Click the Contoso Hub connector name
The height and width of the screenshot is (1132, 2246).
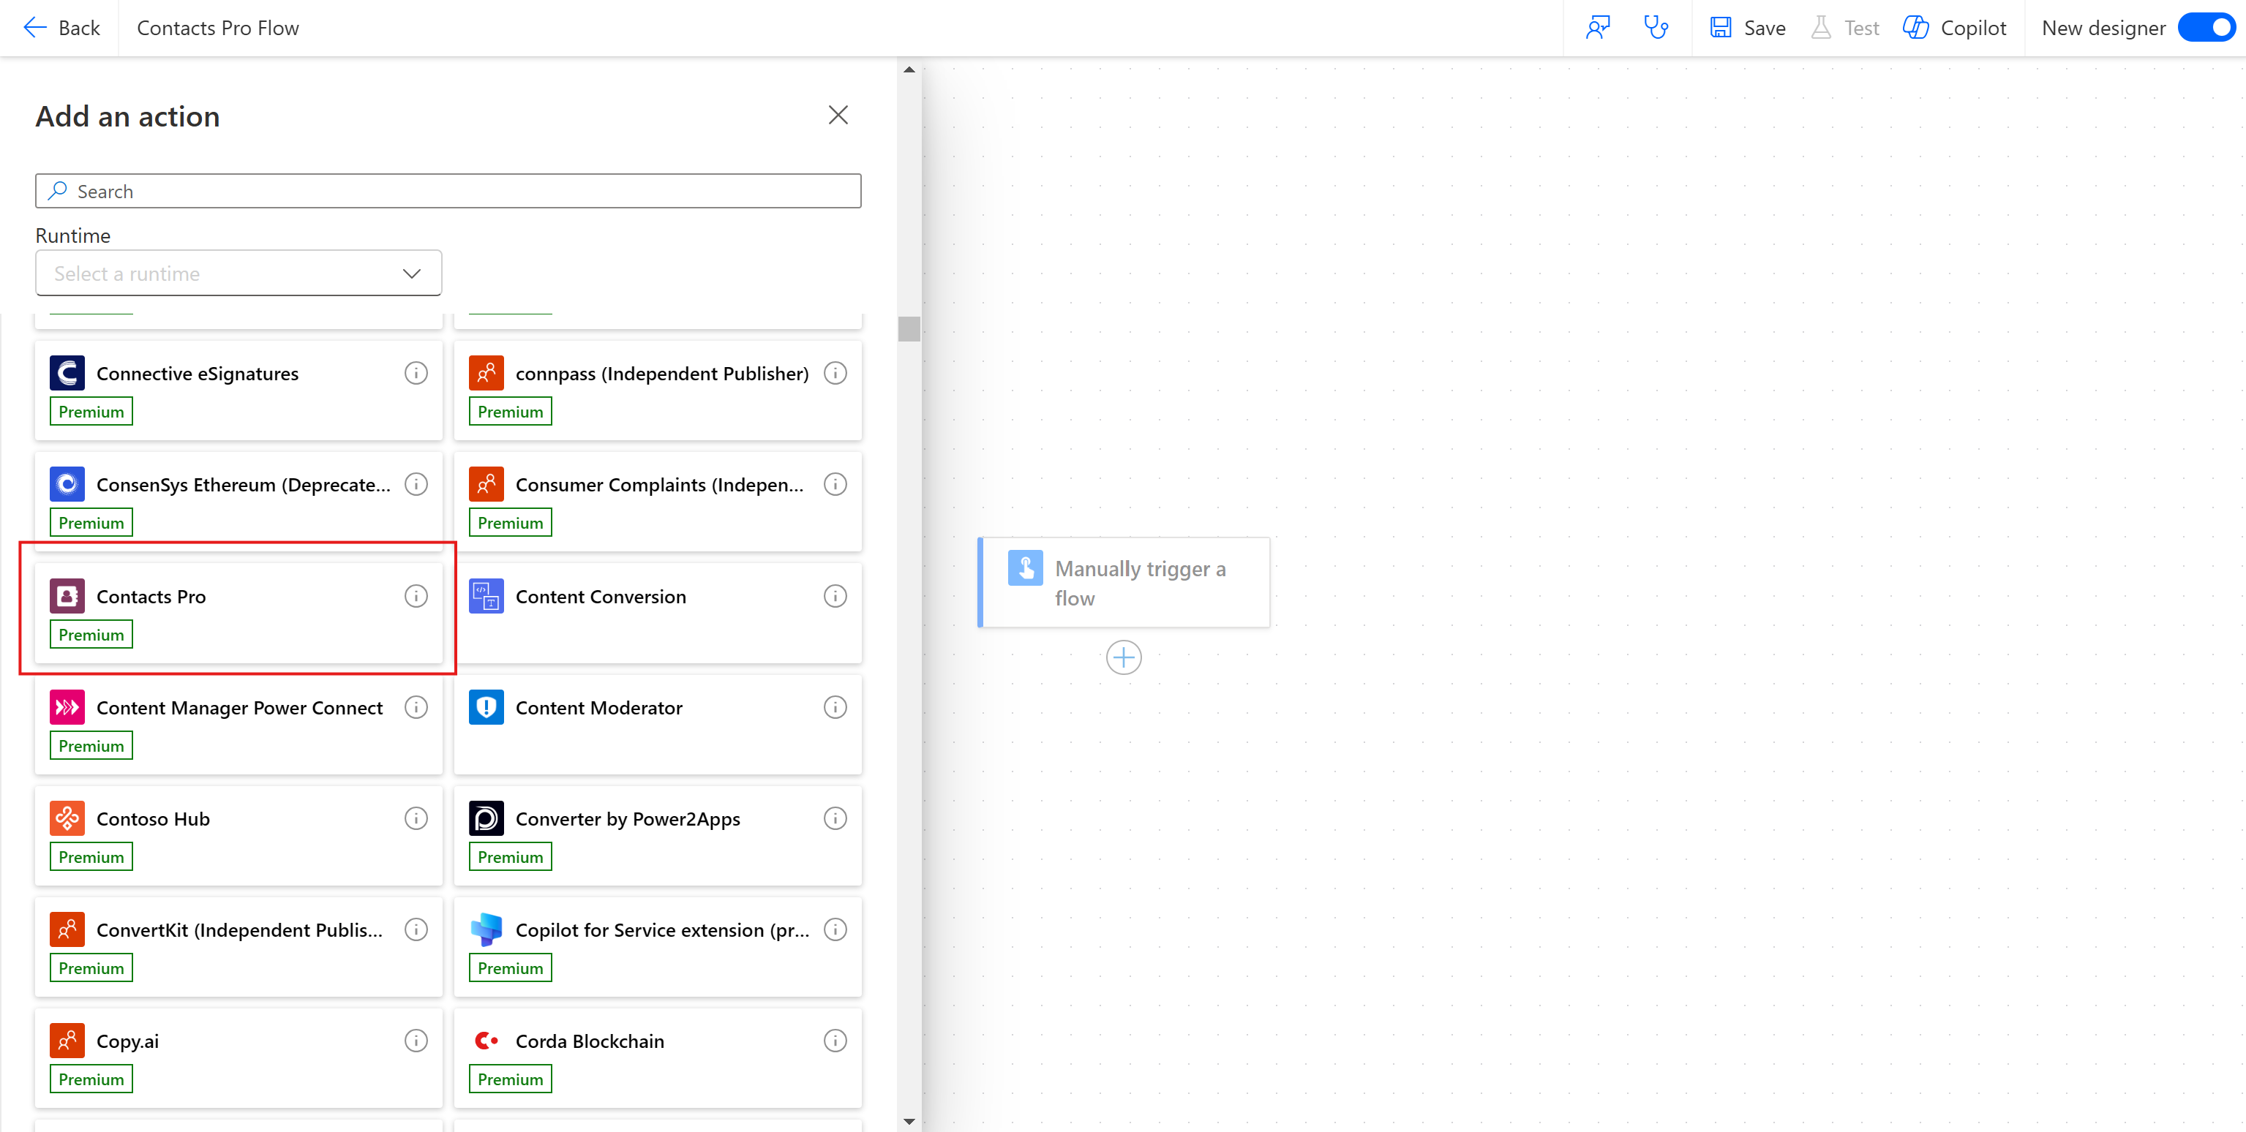[x=154, y=819]
